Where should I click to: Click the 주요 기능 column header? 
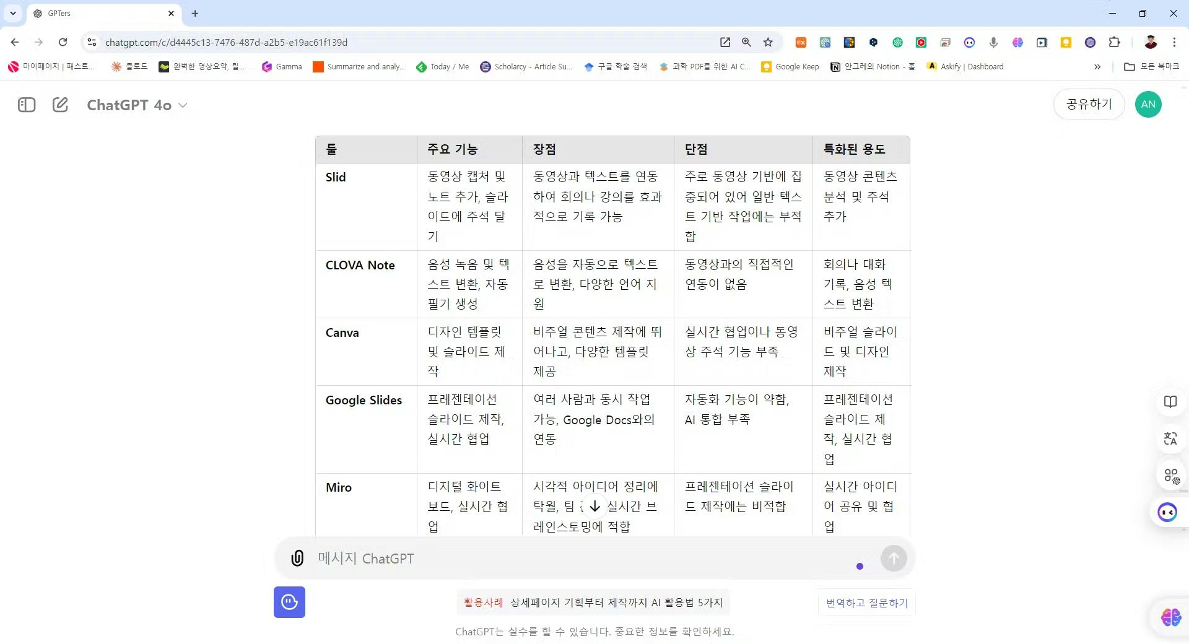[452, 149]
